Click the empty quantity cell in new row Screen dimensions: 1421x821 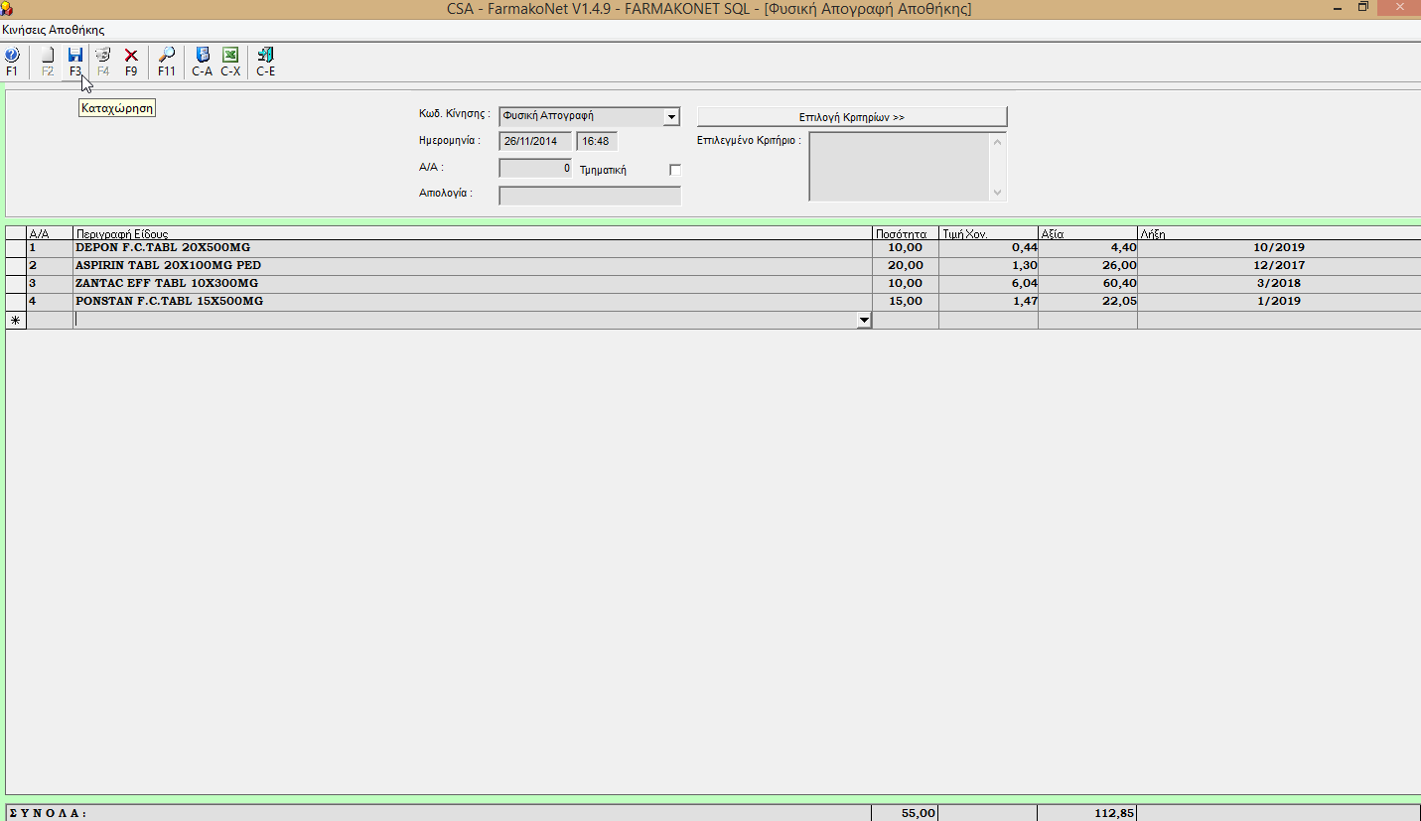tap(905, 321)
